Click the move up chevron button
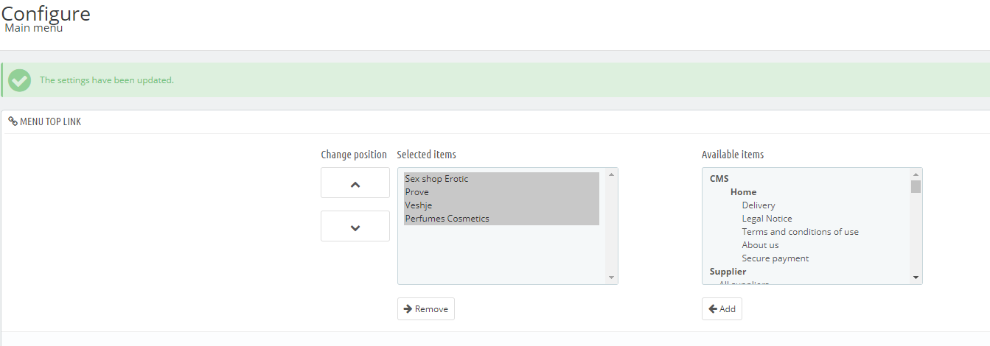 pos(355,183)
